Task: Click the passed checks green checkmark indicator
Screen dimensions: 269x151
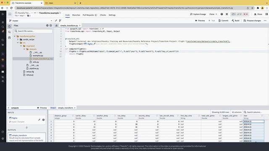Action: click(239, 14)
